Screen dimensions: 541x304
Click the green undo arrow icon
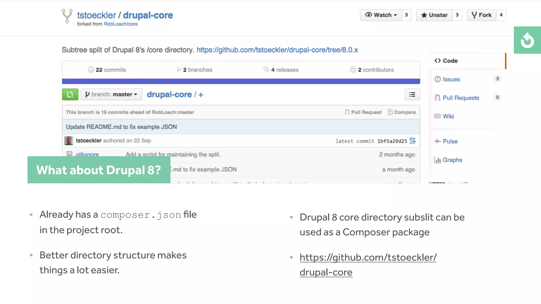[x=527, y=40]
